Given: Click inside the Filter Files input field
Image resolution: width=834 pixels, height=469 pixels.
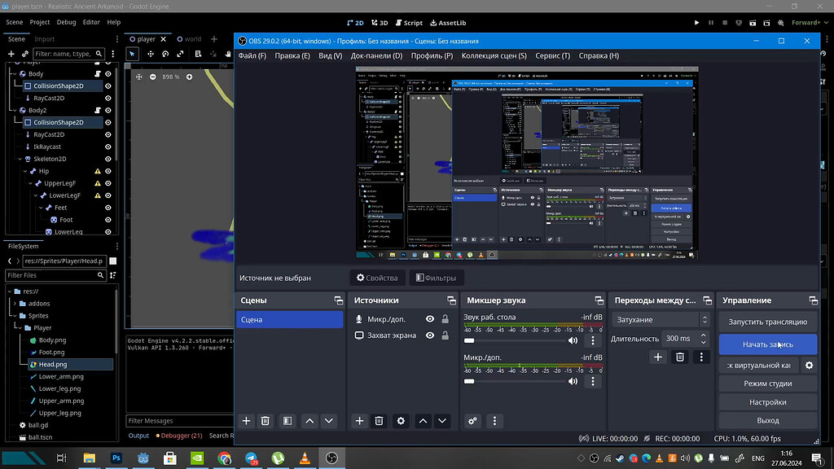Looking at the screenshot, I should tap(49, 276).
